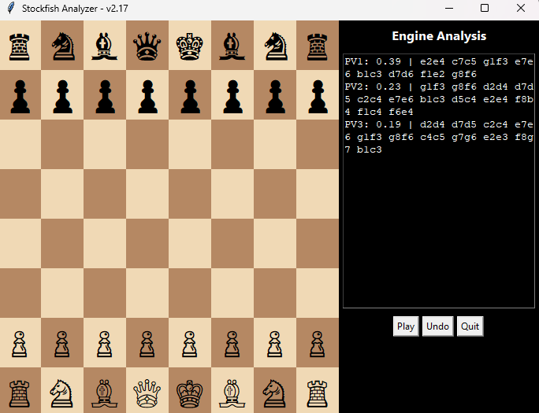539x413 pixels.
Task: Click the Play button
Action: pos(406,326)
